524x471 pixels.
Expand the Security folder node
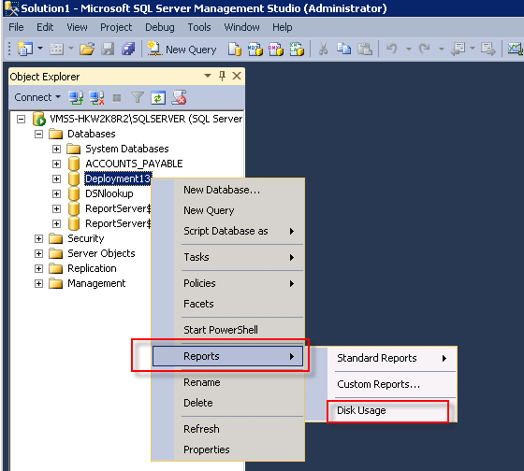coord(38,238)
